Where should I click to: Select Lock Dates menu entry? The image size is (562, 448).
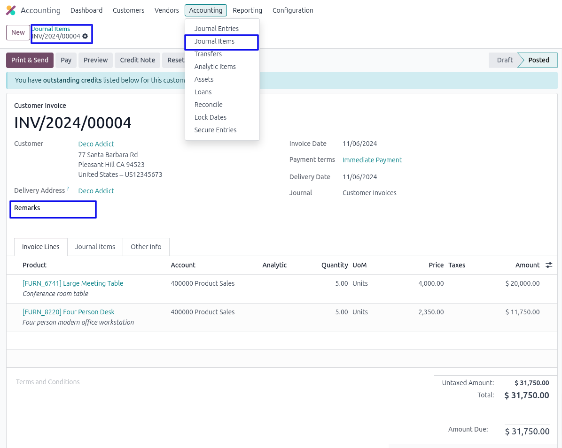pos(210,117)
